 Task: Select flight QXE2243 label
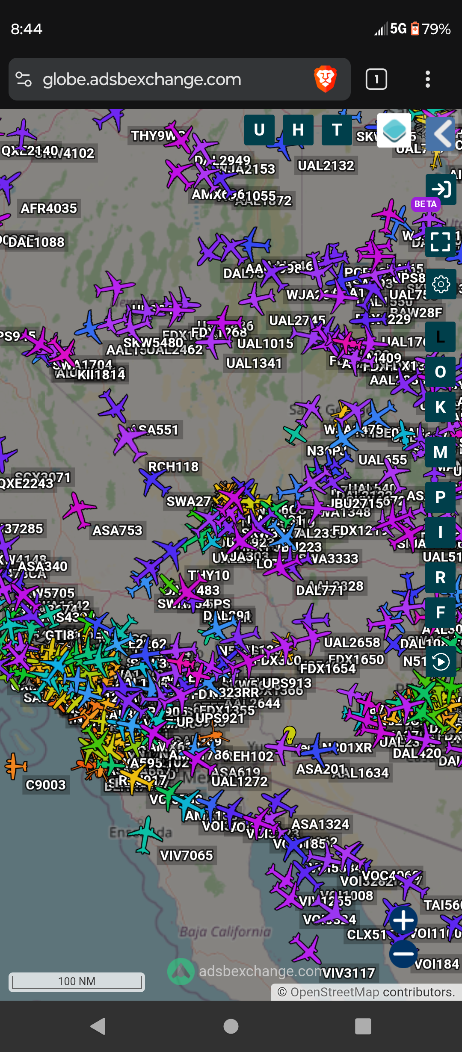[x=27, y=484]
